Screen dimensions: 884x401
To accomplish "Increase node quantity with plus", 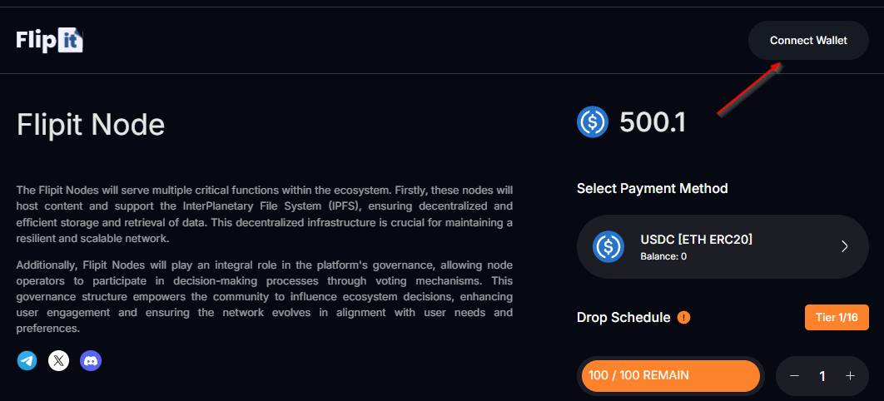I will tap(850, 376).
